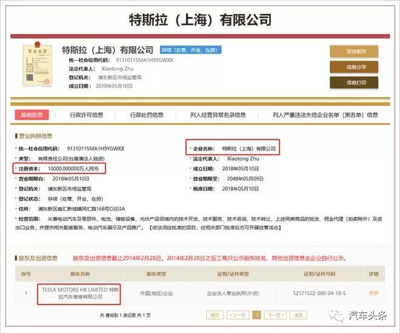
Task: Click the company name beside the license thumbnail
Action: coord(108,50)
